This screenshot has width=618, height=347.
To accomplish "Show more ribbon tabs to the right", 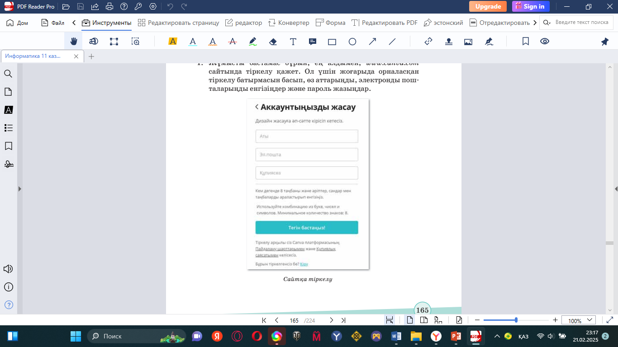I will coord(535,23).
